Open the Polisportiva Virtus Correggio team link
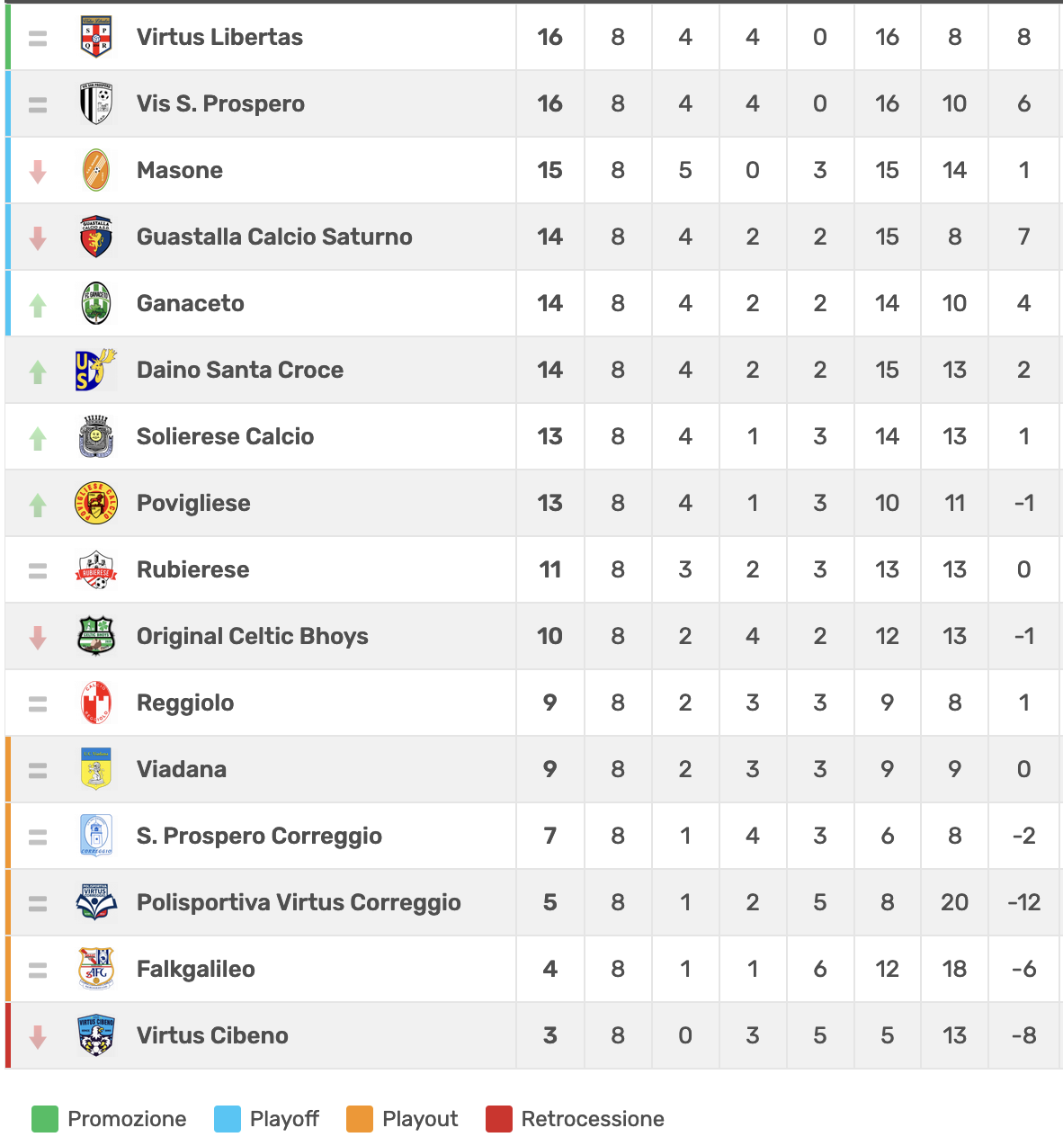Viewport: 1063px width, 1137px height. tap(299, 902)
